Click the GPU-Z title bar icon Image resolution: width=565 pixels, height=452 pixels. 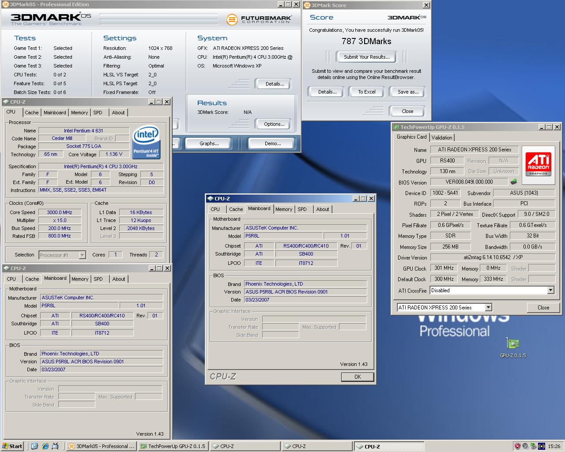click(396, 127)
